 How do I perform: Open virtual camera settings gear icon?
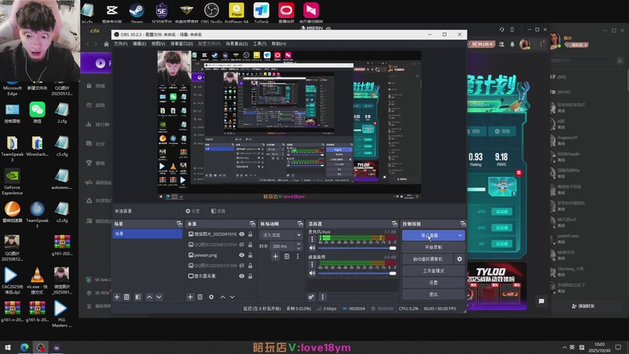click(460, 259)
